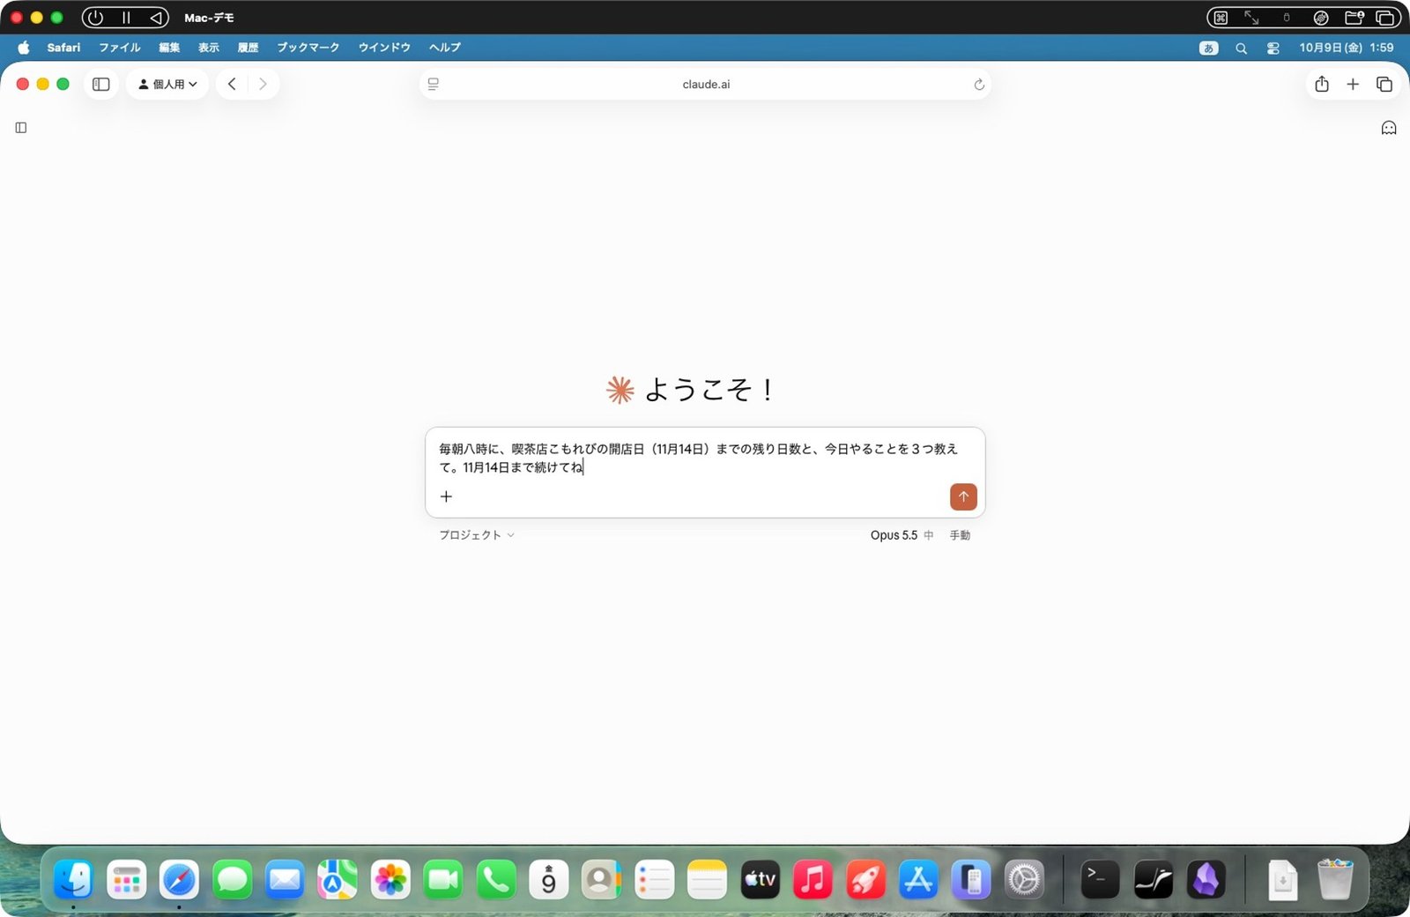Open the Safari share icon

(x=1322, y=84)
